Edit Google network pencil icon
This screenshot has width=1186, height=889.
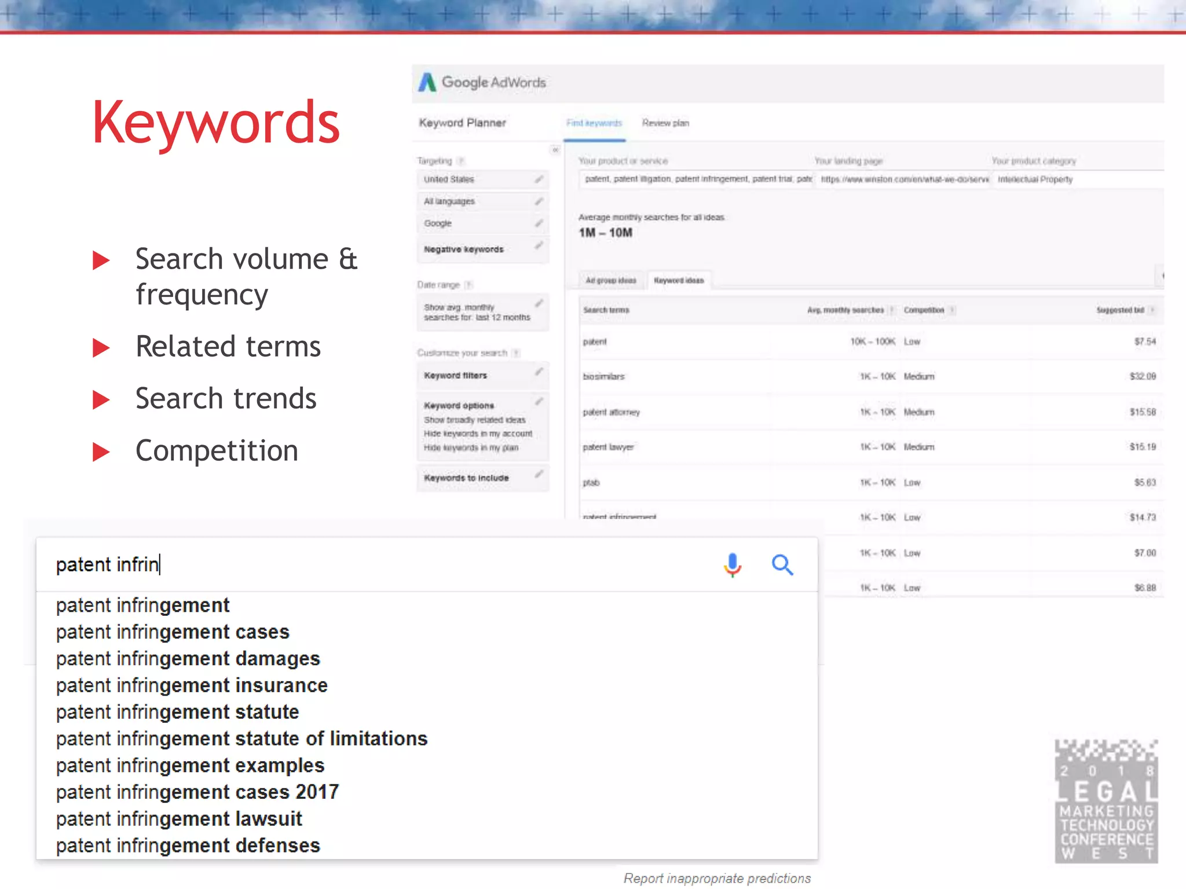click(539, 223)
